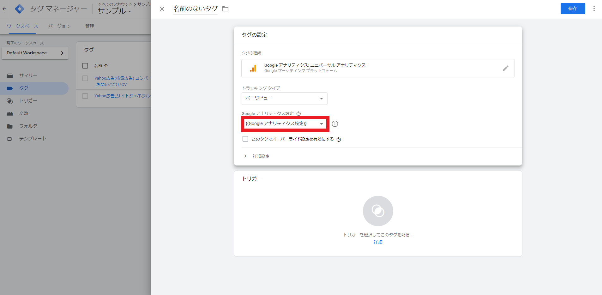Open the three-dot more options menu

coord(594,9)
